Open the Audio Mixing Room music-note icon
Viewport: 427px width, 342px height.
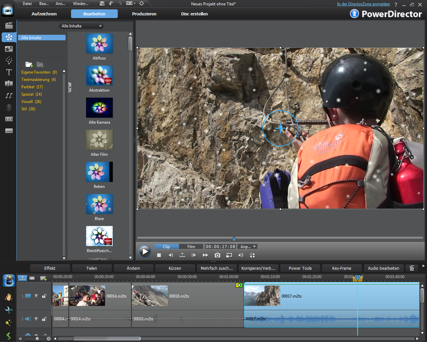click(x=9, y=96)
